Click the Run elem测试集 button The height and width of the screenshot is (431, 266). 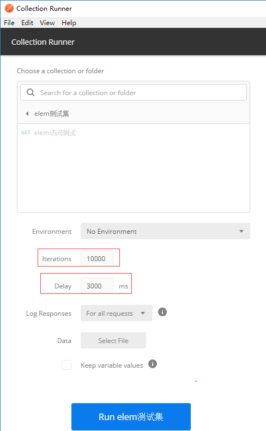[x=131, y=417]
